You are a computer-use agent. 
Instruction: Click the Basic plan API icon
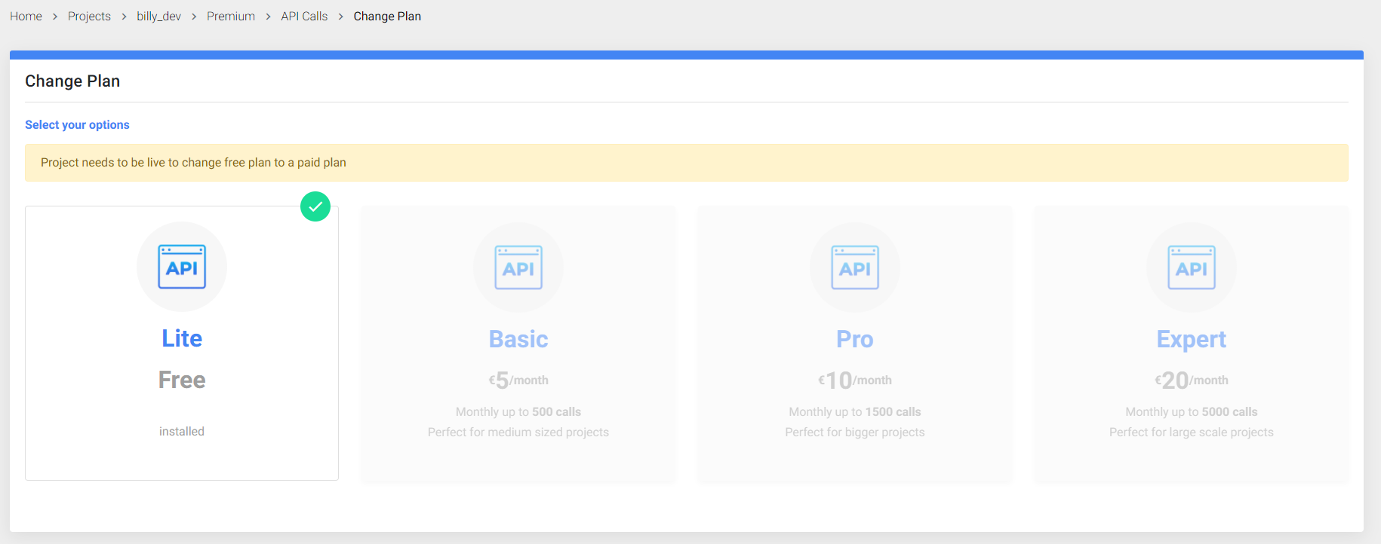coord(518,267)
